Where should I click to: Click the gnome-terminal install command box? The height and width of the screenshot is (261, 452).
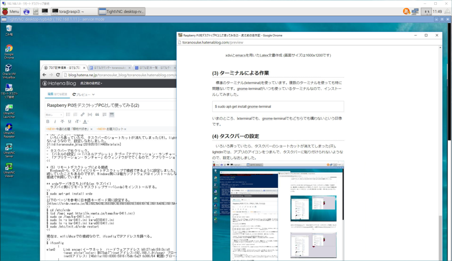(278, 106)
